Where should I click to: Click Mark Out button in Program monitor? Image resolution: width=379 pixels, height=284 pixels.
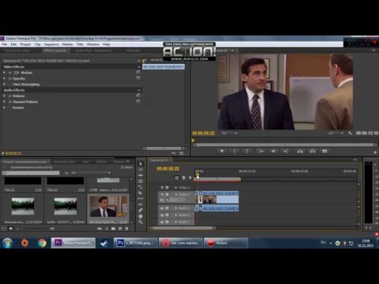pyautogui.click(x=247, y=151)
